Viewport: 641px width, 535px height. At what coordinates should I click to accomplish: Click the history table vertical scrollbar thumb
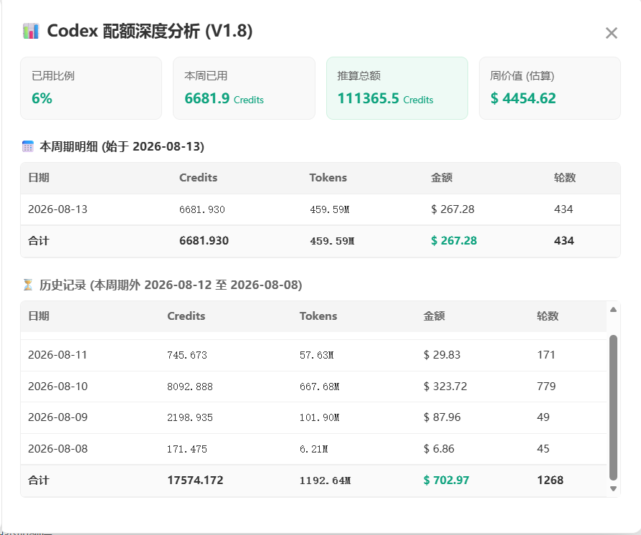[613, 407]
